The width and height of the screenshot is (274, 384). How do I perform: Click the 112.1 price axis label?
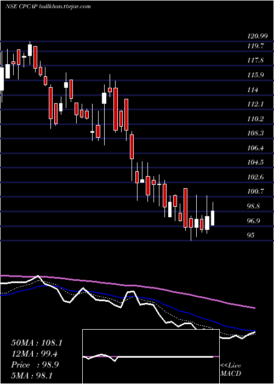pyautogui.click(x=255, y=104)
